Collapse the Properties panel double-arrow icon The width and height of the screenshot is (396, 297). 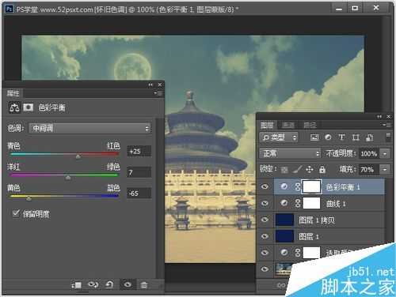click(x=150, y=85)
